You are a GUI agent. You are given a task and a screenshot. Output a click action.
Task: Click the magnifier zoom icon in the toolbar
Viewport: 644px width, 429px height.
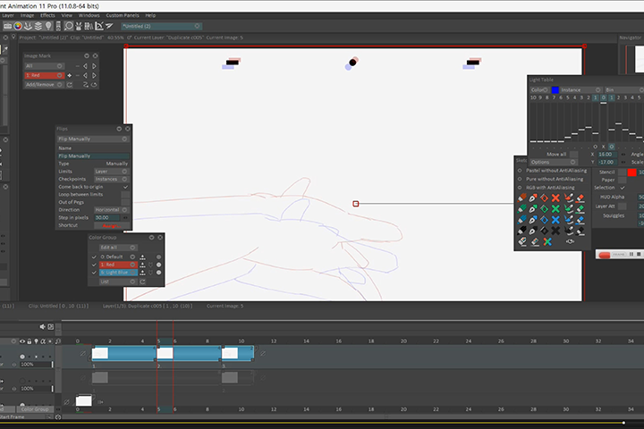[69, 26]
